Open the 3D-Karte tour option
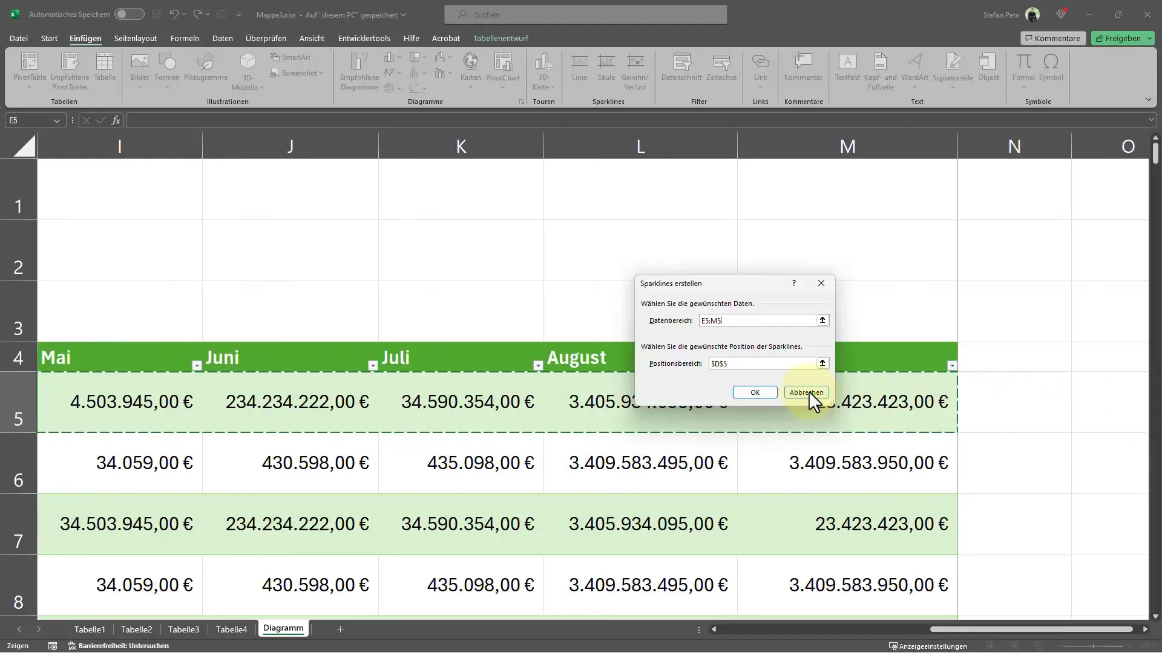Viewport: 1162px width, 653px height. tap(543, 71)
